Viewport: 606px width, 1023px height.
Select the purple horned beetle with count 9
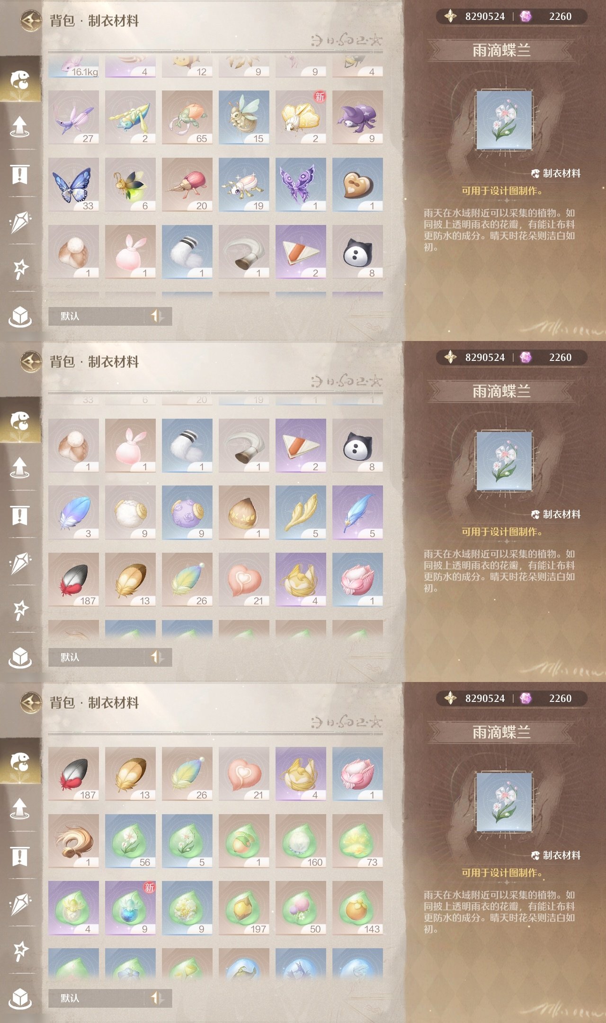click(x=357, y=117)
